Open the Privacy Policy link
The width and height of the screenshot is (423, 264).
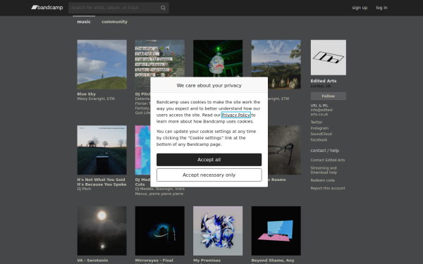[236, 115]
